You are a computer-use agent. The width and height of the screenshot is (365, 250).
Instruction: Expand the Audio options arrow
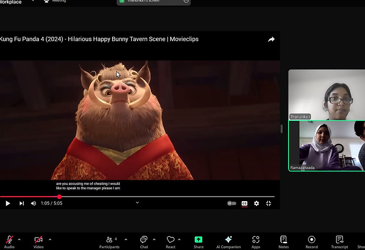click(19, 240)
